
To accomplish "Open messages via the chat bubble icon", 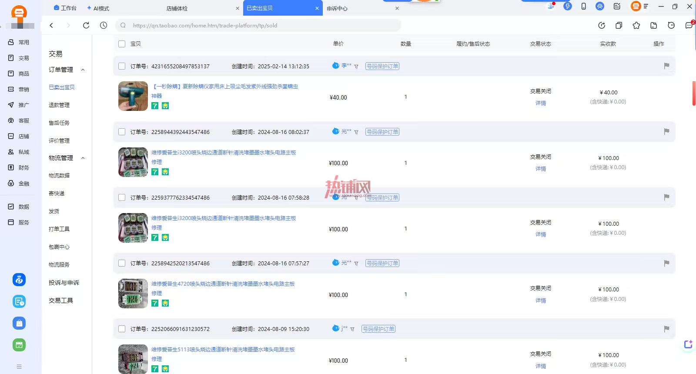I will (x=689, y=25).
